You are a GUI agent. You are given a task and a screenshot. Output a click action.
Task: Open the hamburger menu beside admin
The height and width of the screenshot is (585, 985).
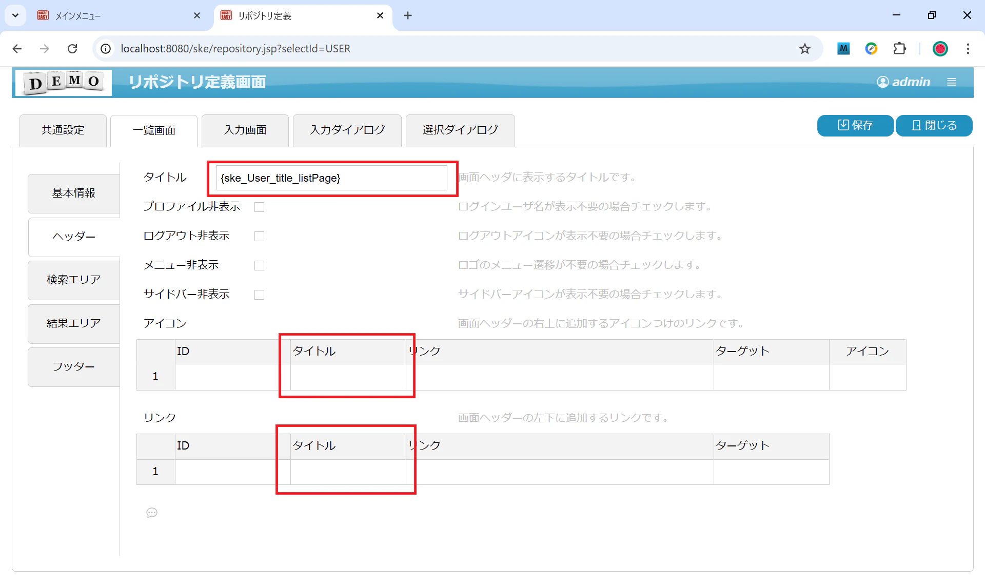[x=952, y=82]
